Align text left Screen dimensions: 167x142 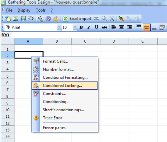click(x=114, y=27)
